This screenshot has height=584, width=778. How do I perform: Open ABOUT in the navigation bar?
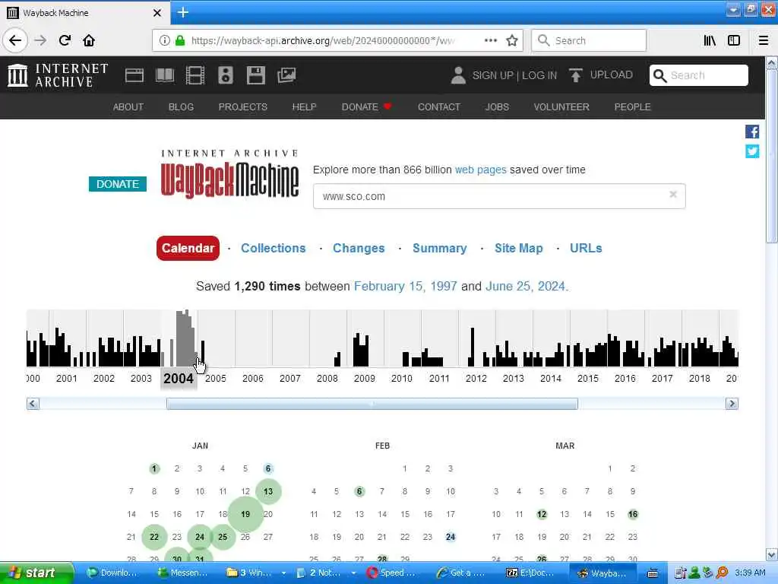point(128,106)
